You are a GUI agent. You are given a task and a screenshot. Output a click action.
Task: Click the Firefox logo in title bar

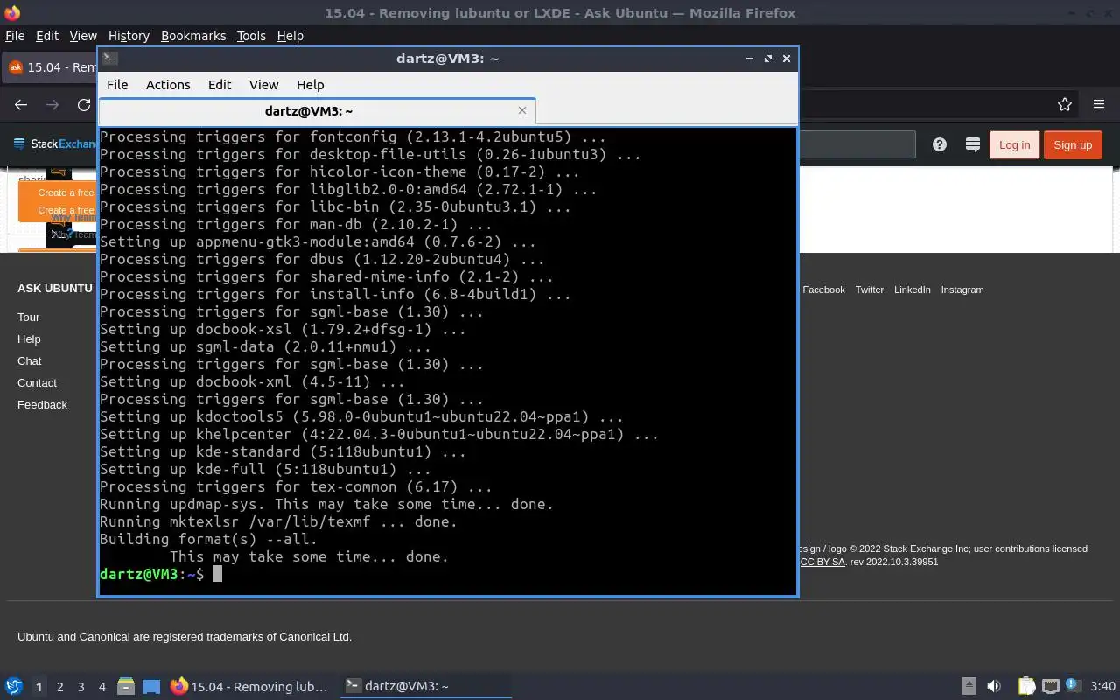[x=11, y=13]
